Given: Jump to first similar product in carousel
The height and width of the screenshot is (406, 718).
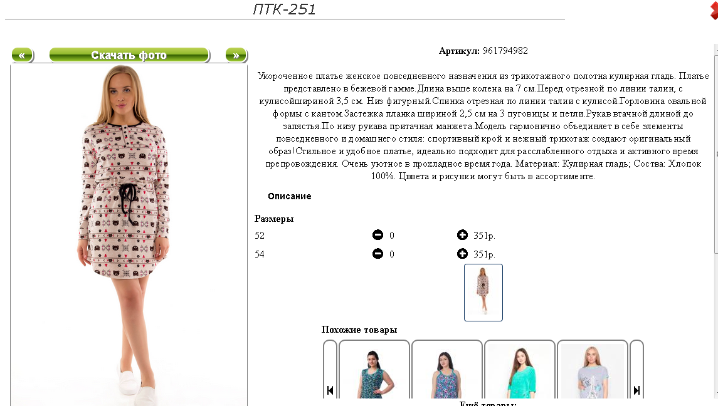Looking at the screenshot, I should (x=330, y=390).
